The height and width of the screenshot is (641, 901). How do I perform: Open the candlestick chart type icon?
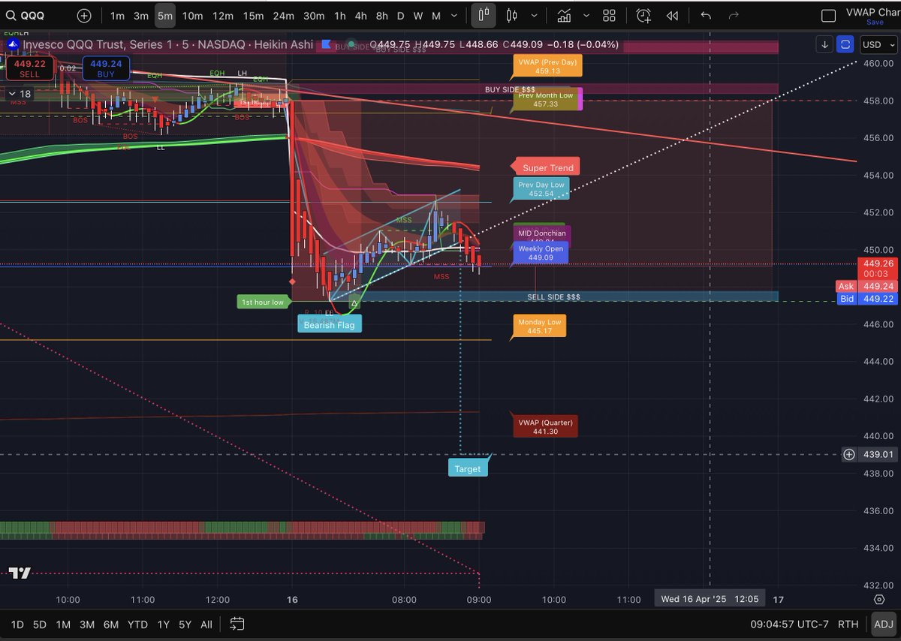coord(484,15)
